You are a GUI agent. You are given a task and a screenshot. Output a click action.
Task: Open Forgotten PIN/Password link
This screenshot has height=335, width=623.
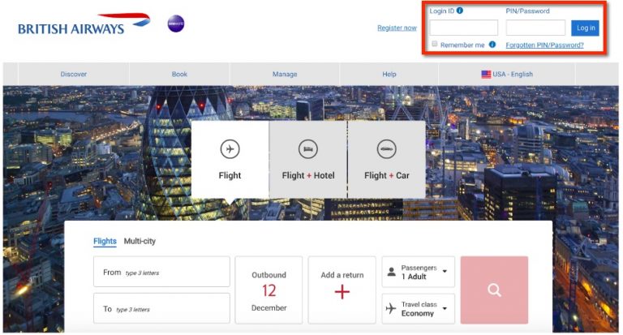[x=545, y=45]
